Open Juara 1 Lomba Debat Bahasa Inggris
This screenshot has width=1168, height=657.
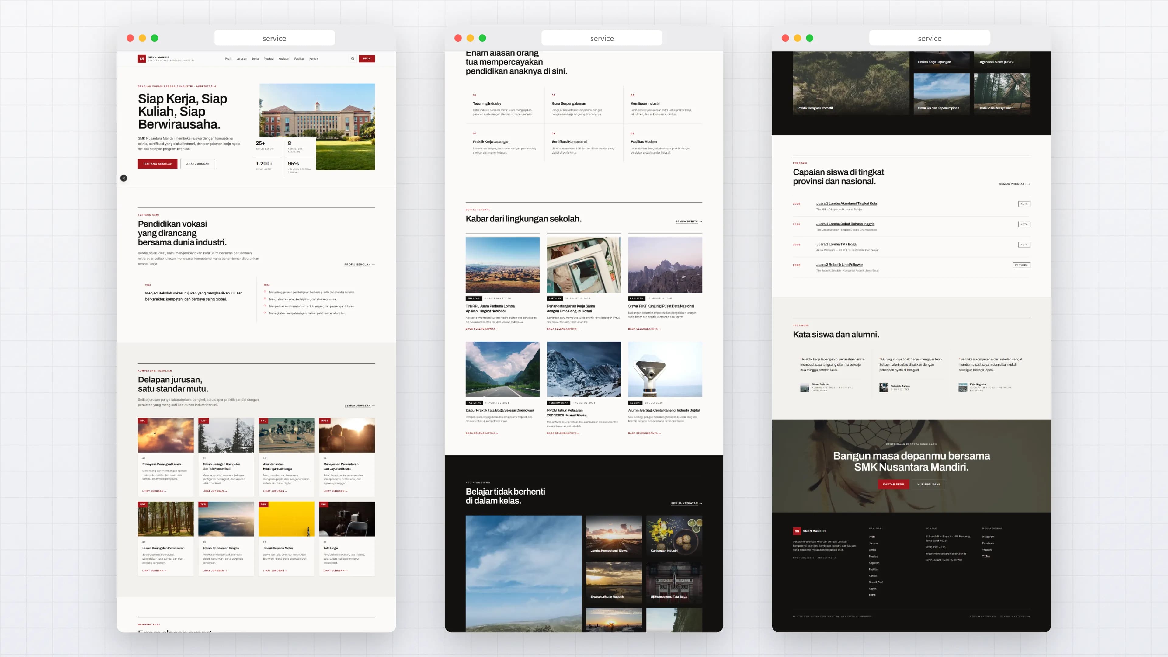(x=845, y=224)
